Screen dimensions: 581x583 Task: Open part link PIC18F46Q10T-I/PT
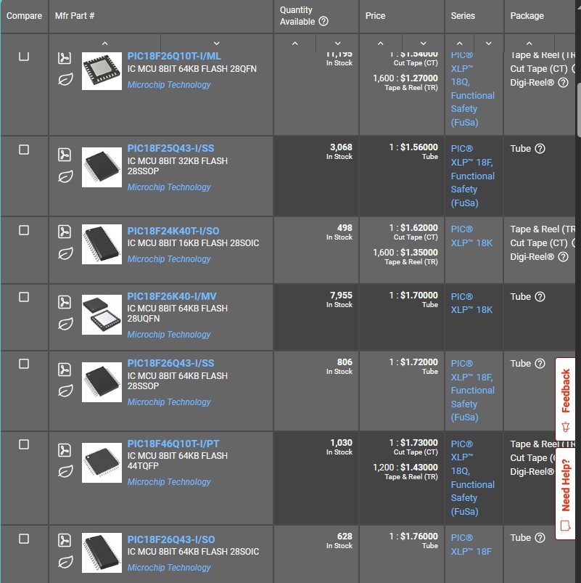173,444
